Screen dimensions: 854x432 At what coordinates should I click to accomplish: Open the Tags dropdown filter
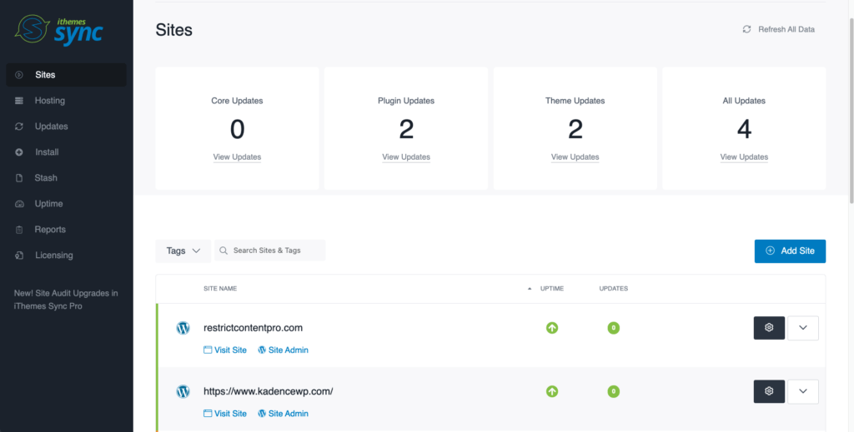pos(183,251)
